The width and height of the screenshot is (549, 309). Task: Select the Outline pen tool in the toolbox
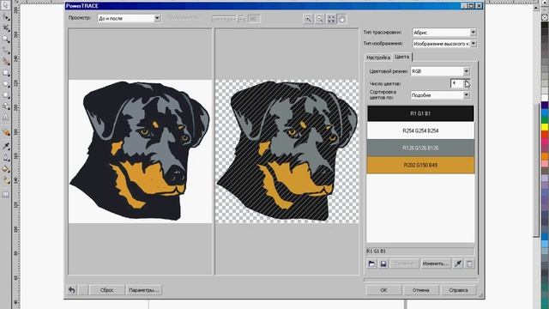(6, 158)
